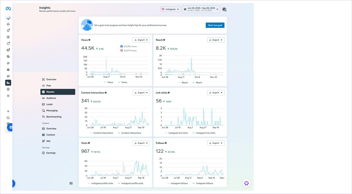The height and width of the screenshot is (194, 352).
Task: Select the Results menu item
Action: pos(58,92)
